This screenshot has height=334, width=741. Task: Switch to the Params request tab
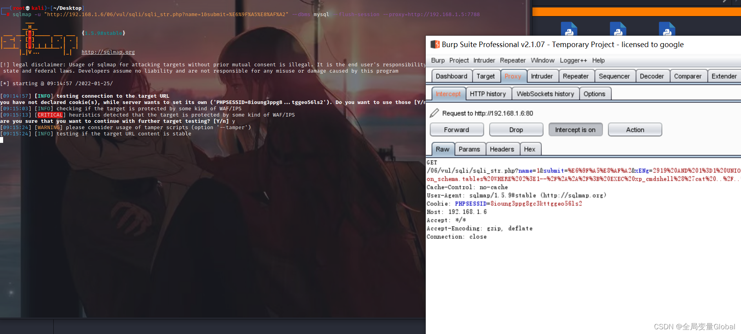(x=469, y=149)
